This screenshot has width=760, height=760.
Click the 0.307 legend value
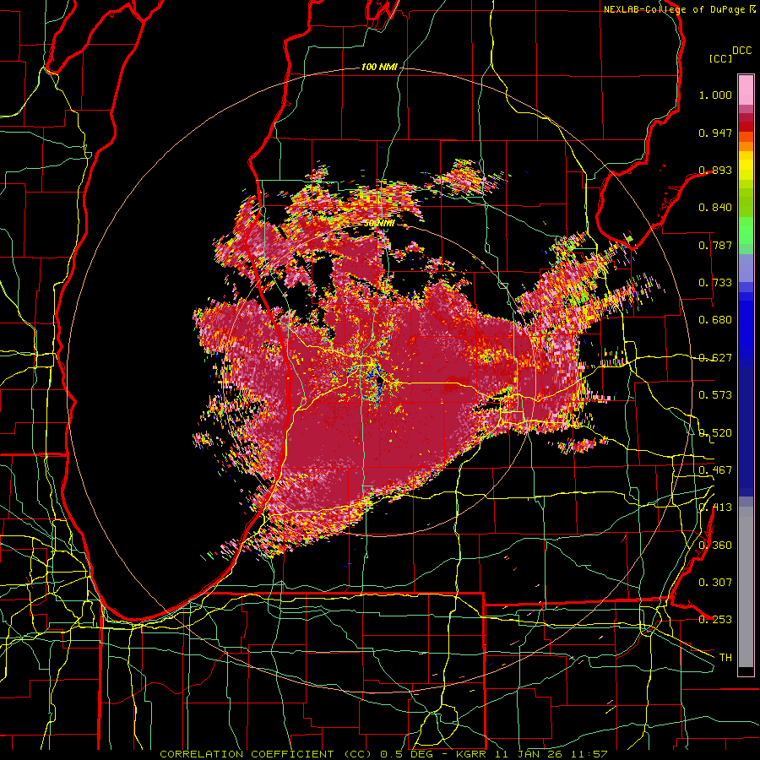point(715,583)
